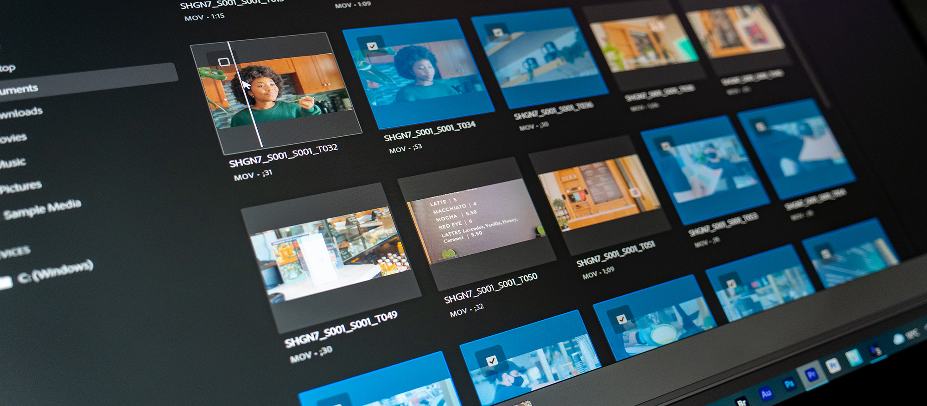Uncheck the checkbox on clip T034
This screenshot has width=927, height=406.
tap(372, 45)
